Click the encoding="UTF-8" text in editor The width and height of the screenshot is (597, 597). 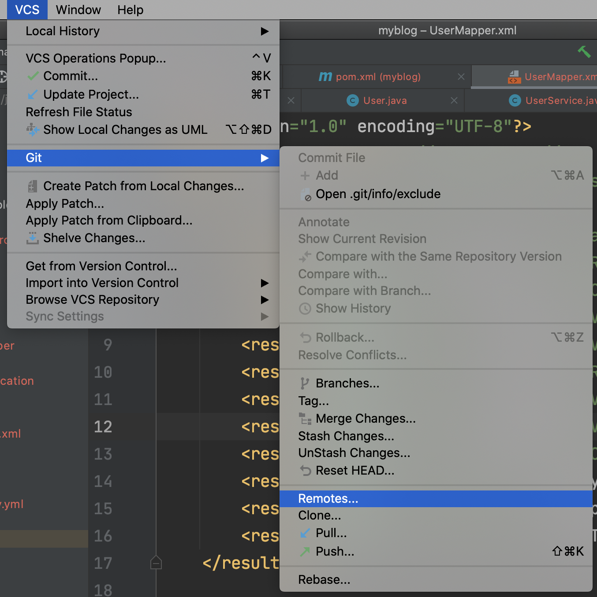[x=435, y=126]
